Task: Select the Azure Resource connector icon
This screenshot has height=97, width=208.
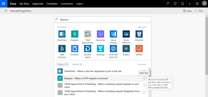Action: (126, 34)
